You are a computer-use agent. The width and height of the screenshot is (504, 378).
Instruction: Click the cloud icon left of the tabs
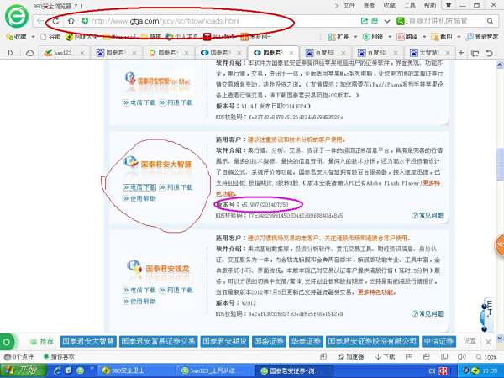(x=29, y=53)
